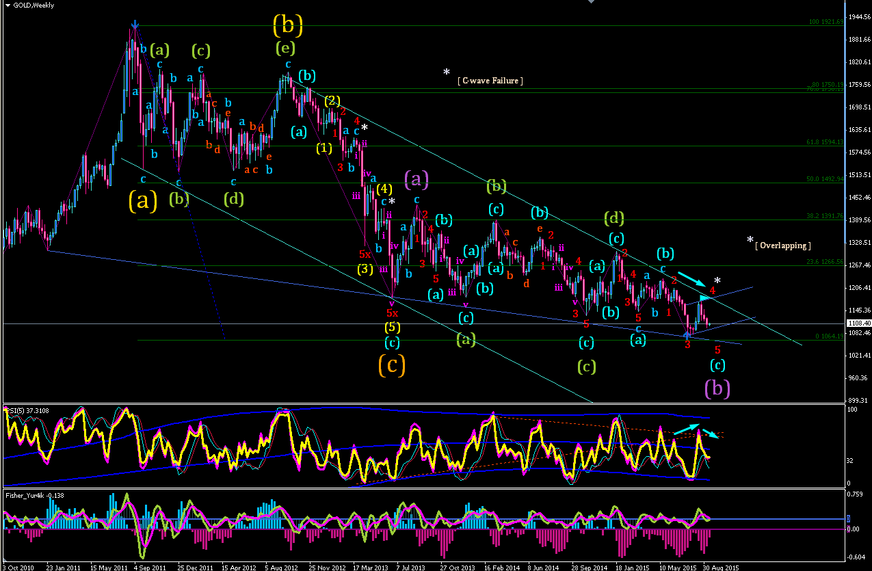The image size is (872, 571).
Task: Click the date label '5 Aug 2012'
Action: point(280,567)
